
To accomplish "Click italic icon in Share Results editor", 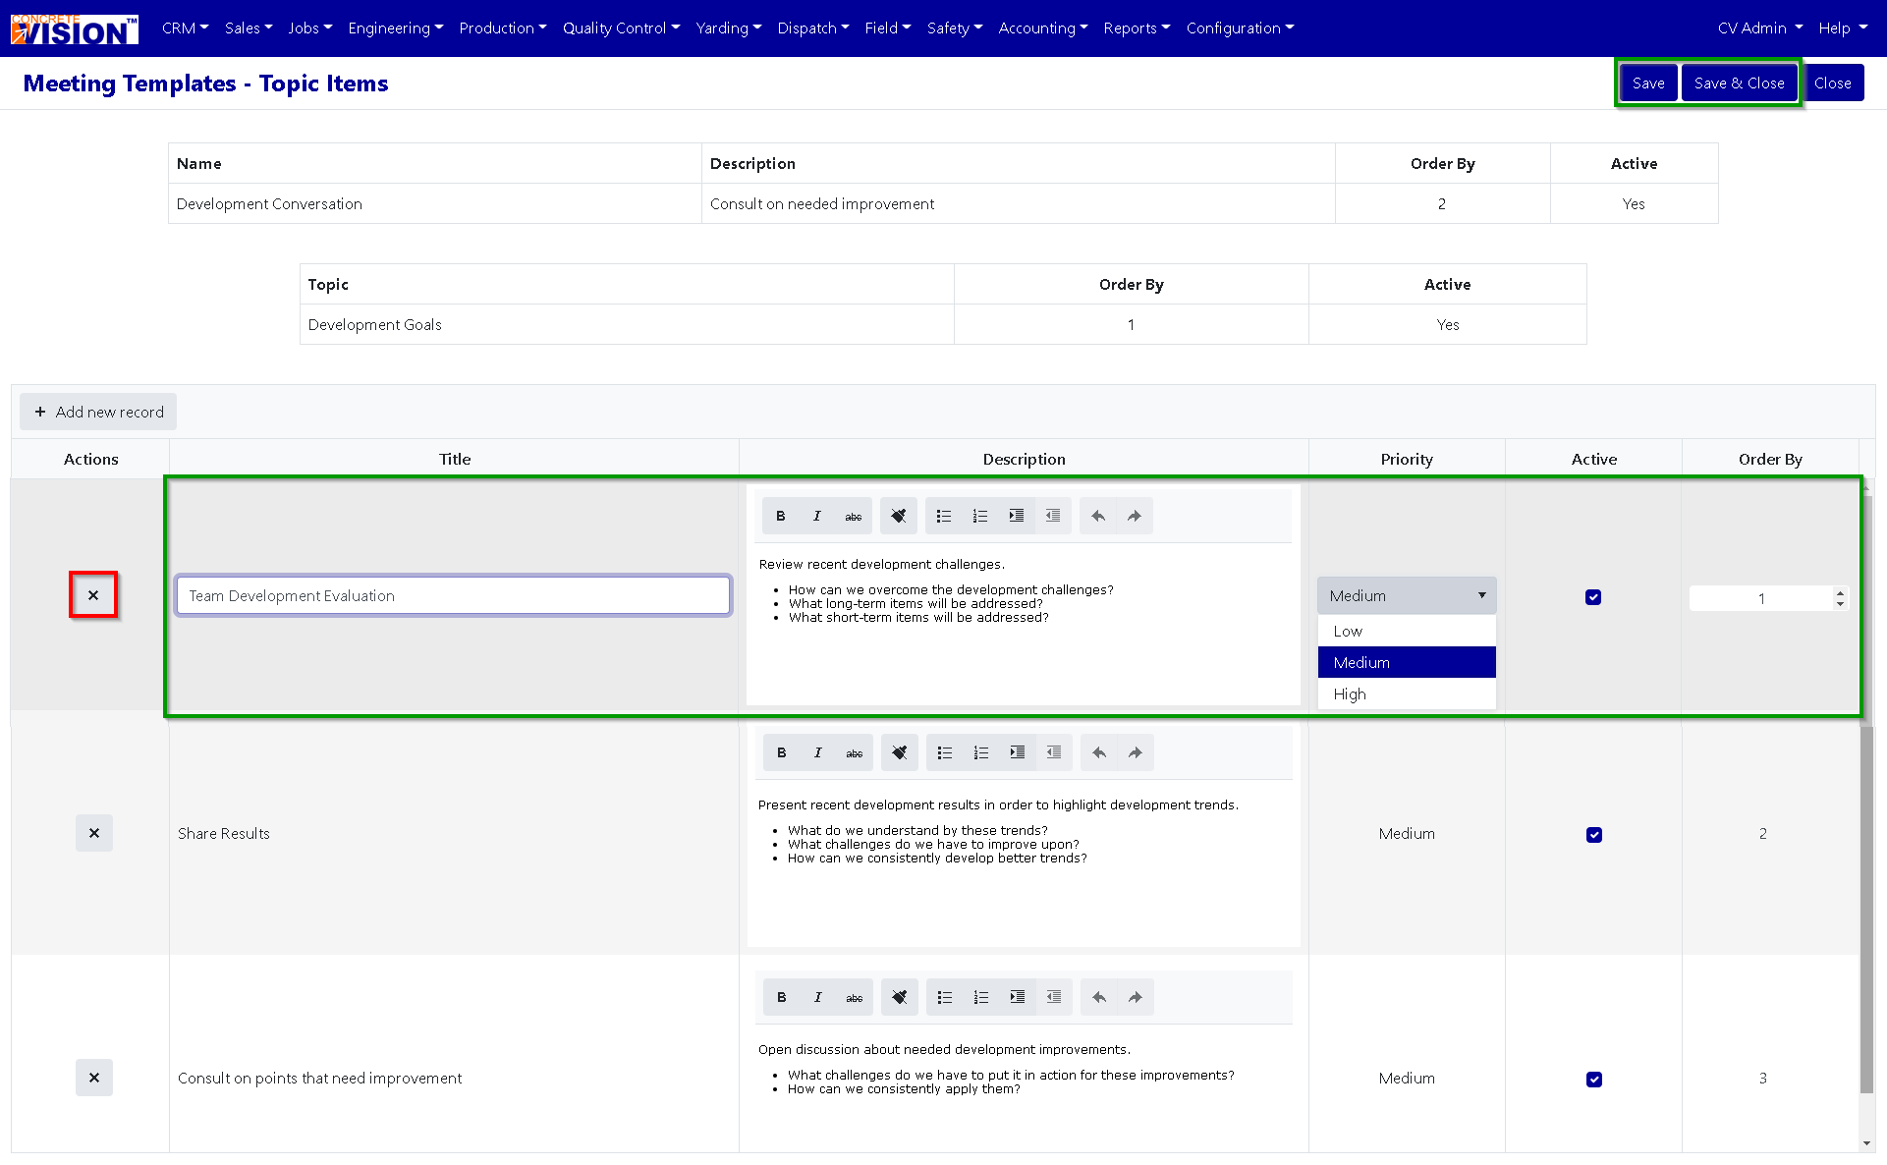I will coord(817,752).
